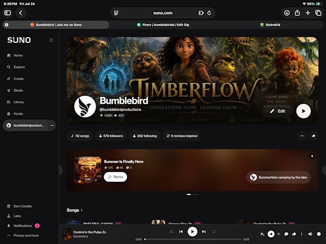Open a new tab with the plus icon

click(308, 13)
